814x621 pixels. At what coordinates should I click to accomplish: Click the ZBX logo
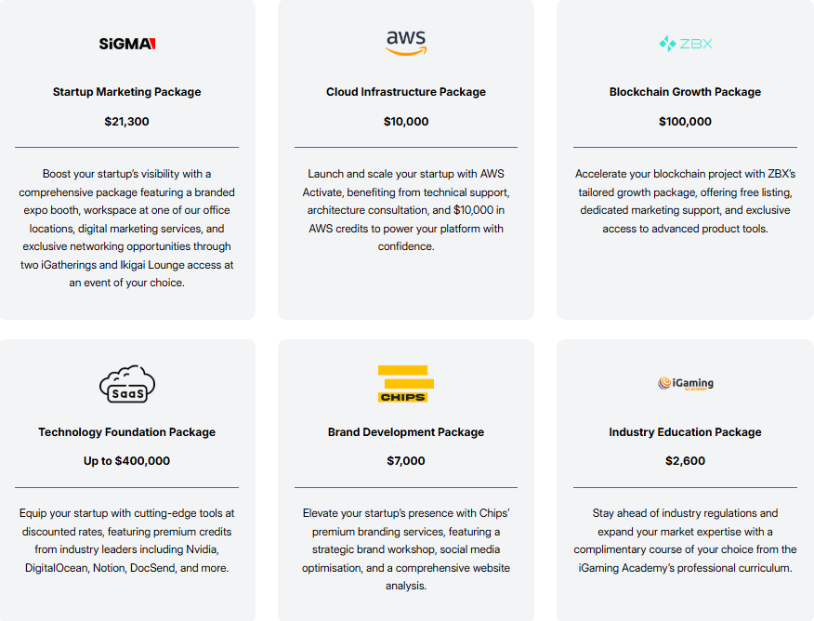pos(685,44)
